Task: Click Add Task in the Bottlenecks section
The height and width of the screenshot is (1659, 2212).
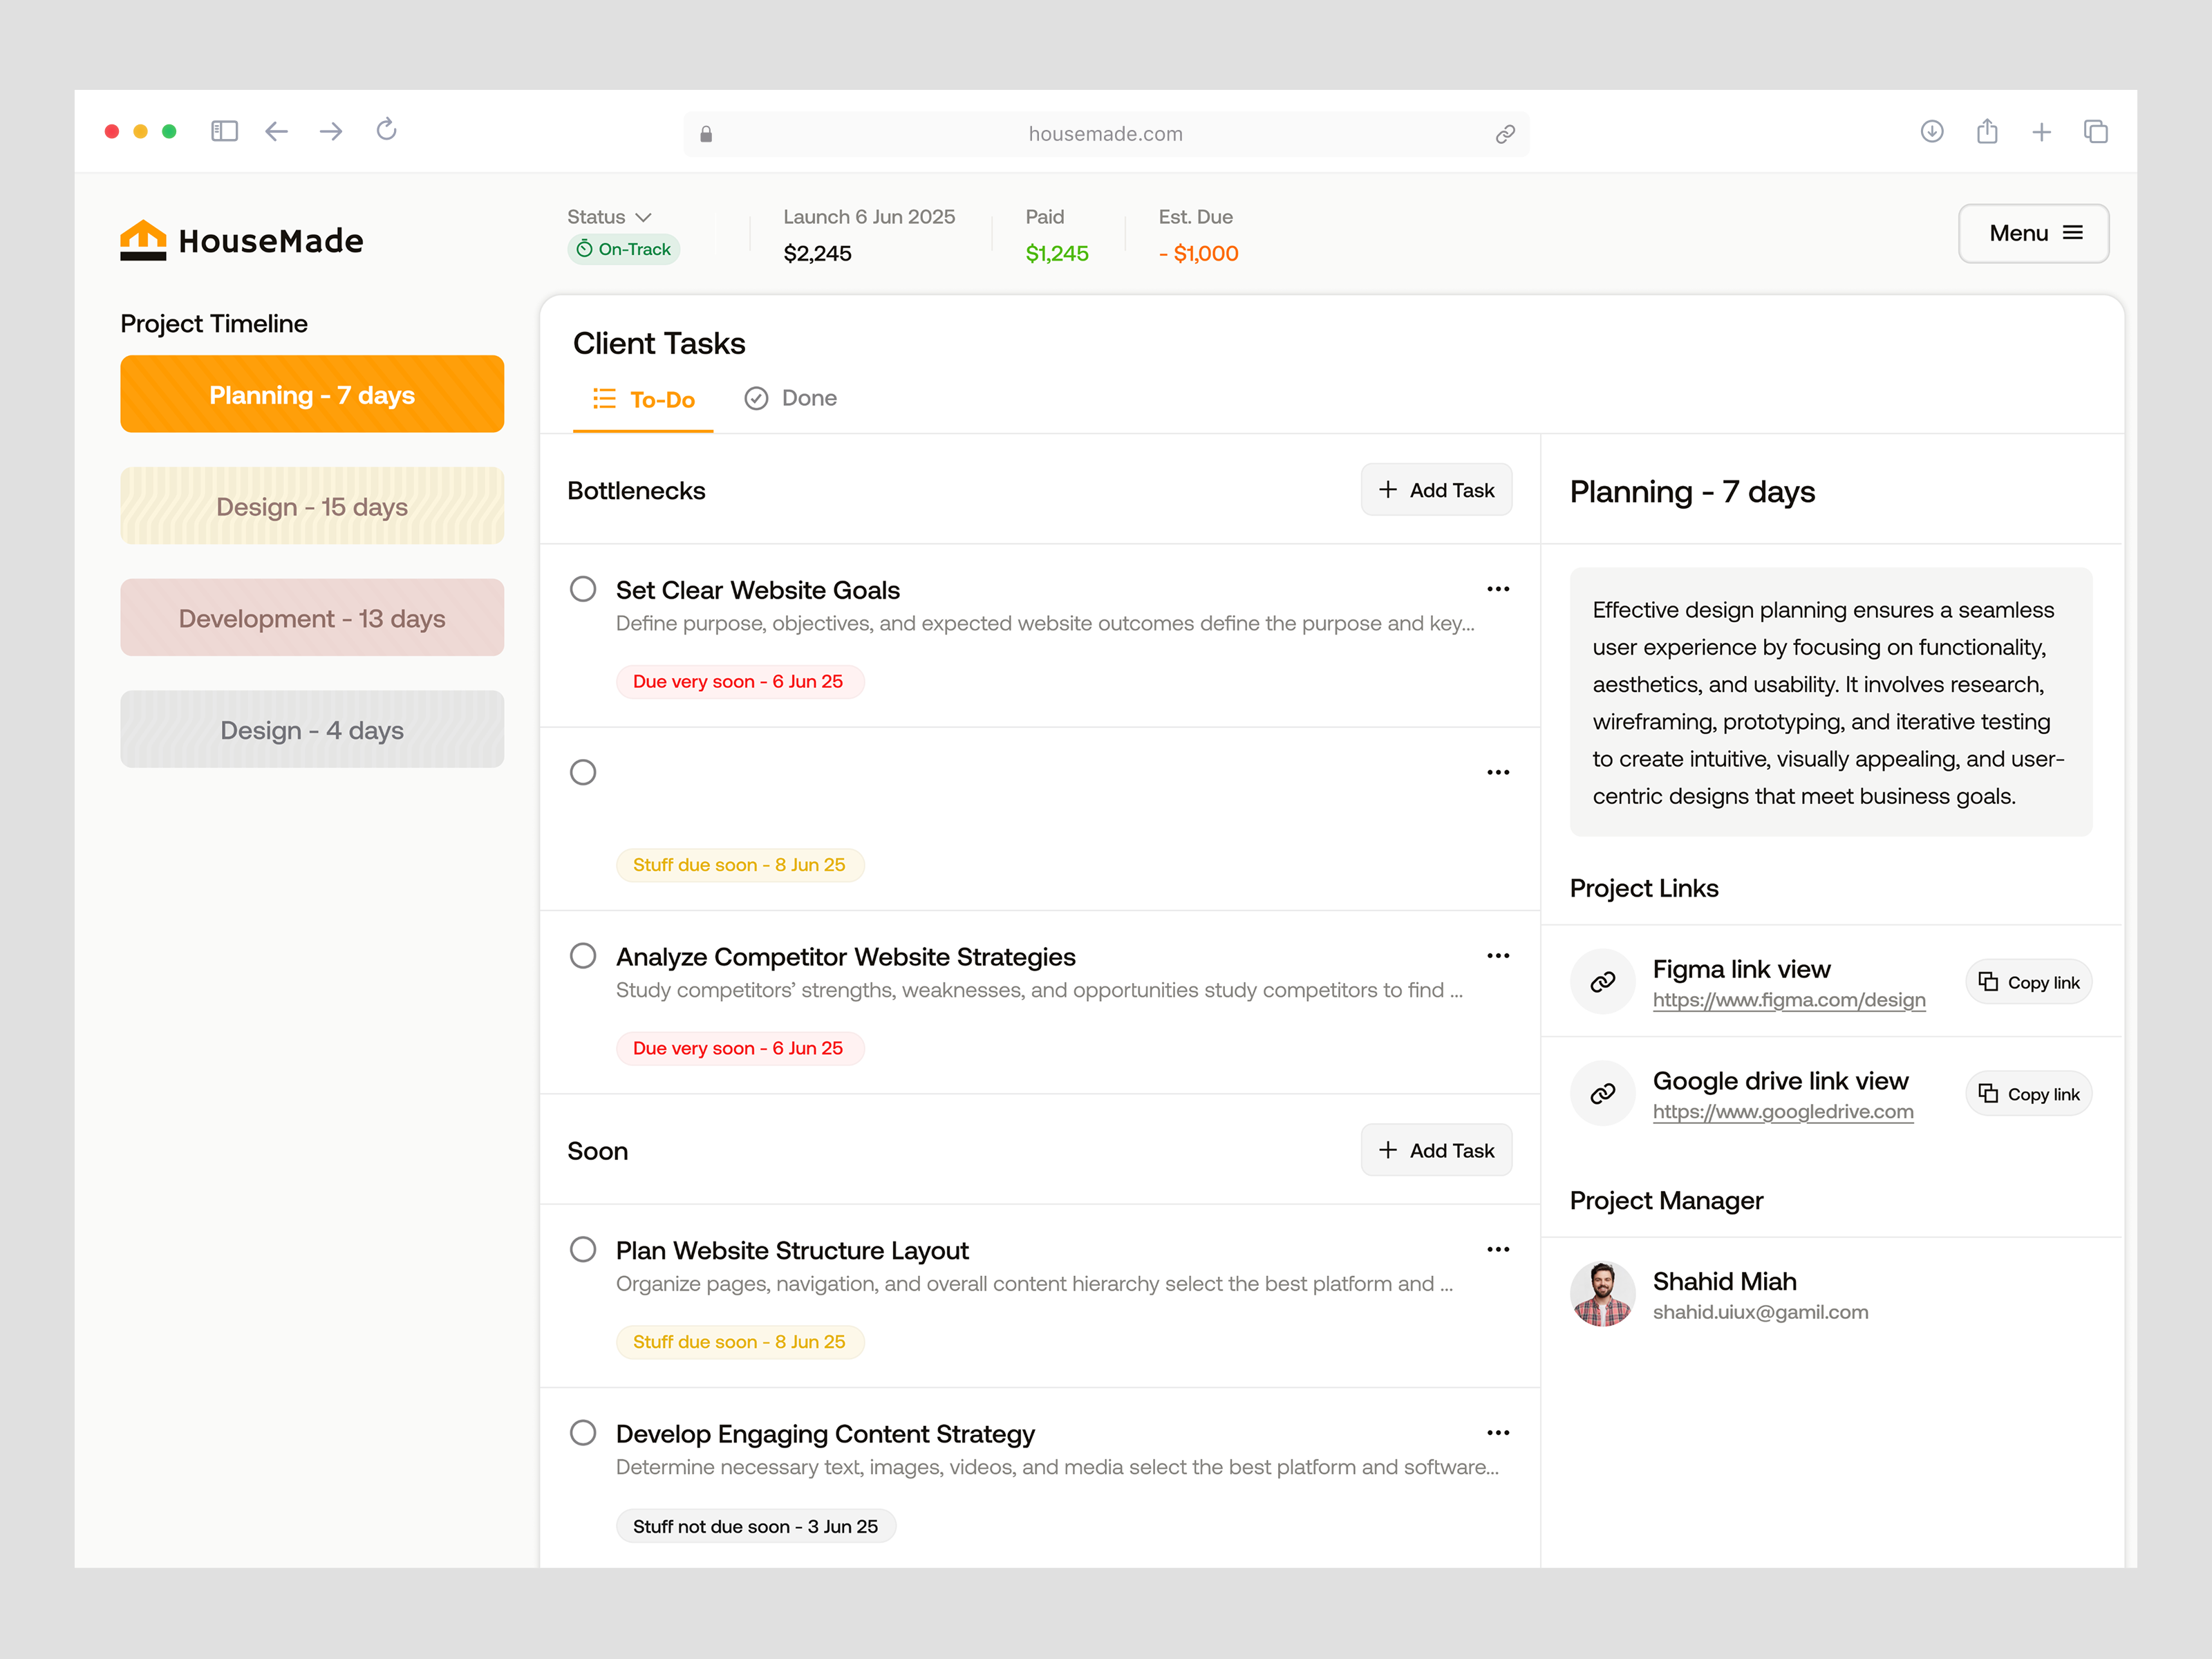Action: click(1436, 490)
